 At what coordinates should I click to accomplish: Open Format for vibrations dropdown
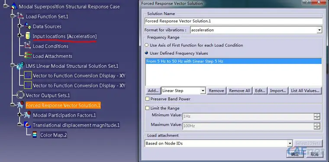319,30
